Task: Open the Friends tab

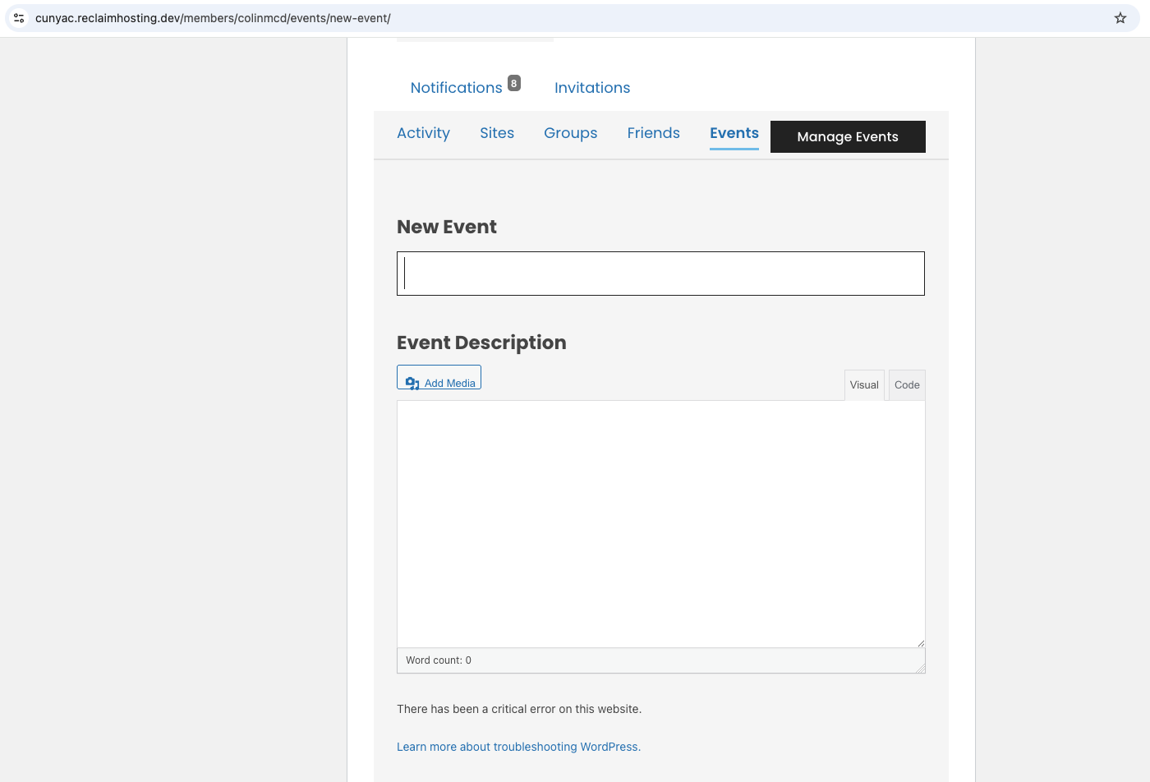Action: [x=653, y=133]
